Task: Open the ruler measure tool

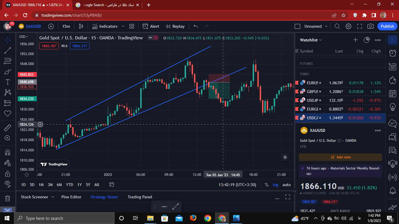Action: 8,127
